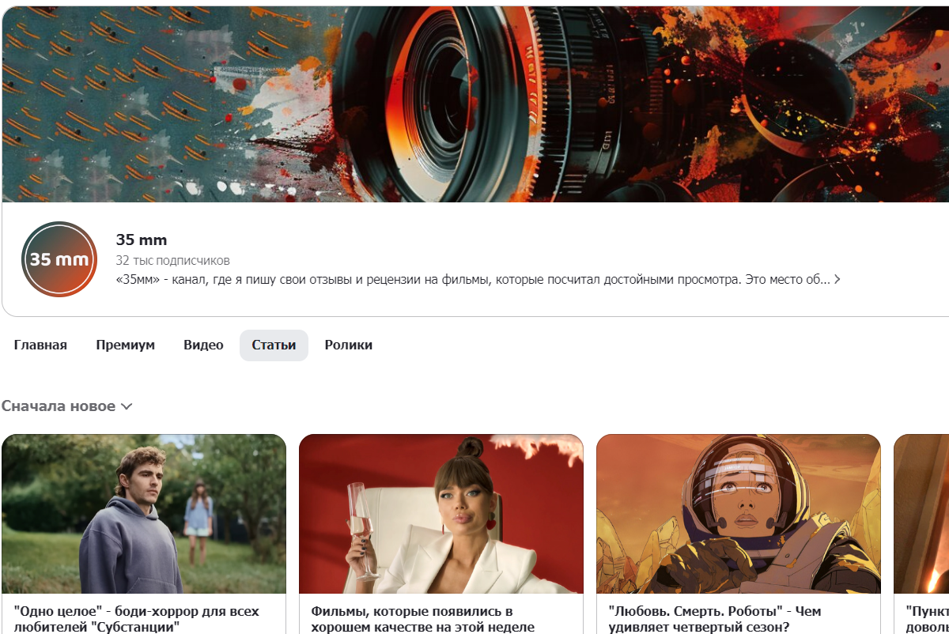
Task: Open the champagne woman article thumbnail
Action: (441, 514)
